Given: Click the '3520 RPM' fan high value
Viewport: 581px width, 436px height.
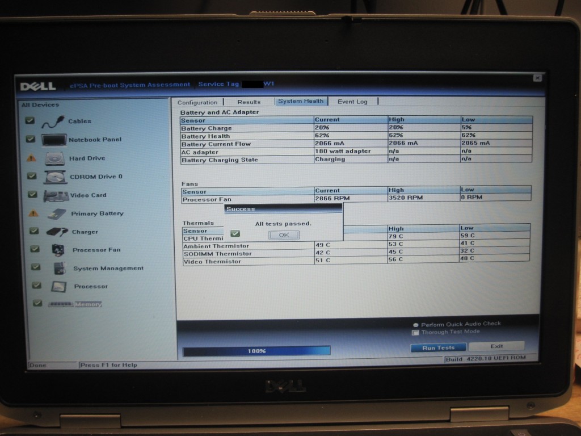Looking at the screenshot, I should (x=406, y=198).
